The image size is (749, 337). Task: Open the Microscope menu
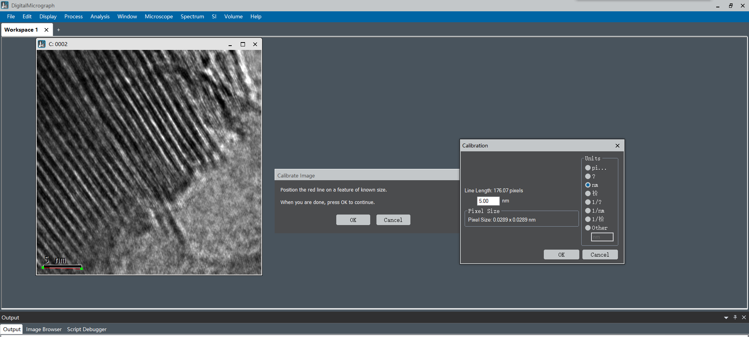(159, 16)
